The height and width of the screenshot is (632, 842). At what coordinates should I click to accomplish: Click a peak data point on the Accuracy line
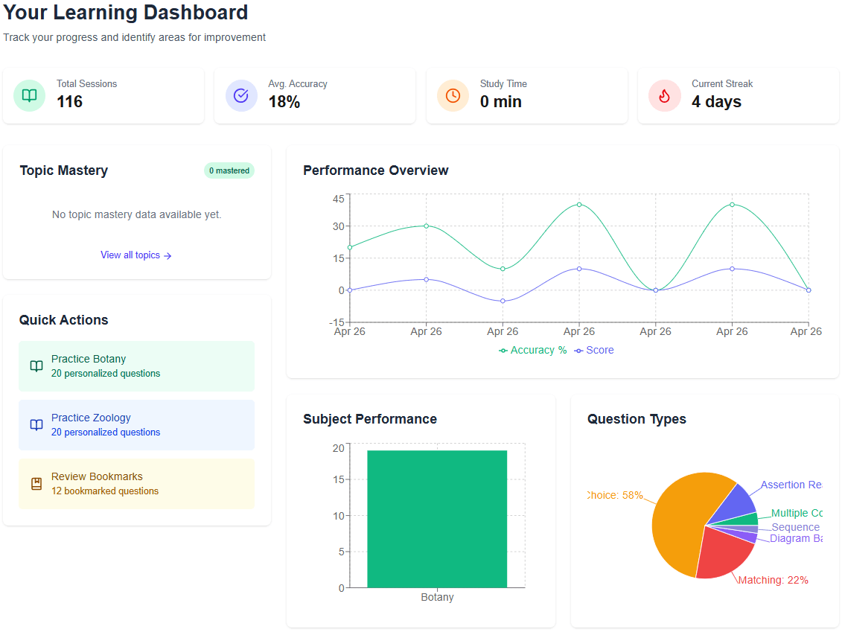(x=578, y=205)
